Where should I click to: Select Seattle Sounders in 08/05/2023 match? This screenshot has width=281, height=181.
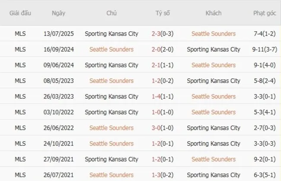(112, 81)
